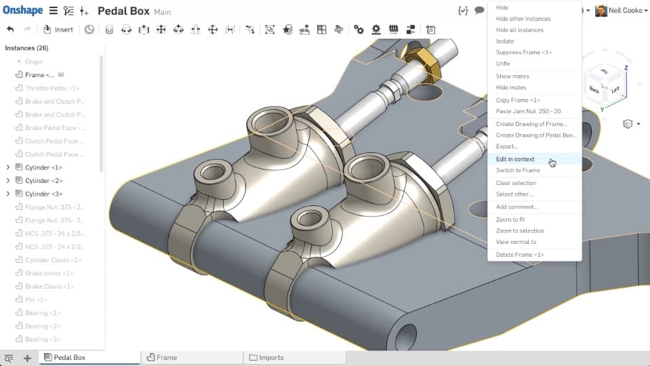The height and width of the screenshot is (366, 650).
Task: Select the gear relation tool
Action: click(359, 29)
